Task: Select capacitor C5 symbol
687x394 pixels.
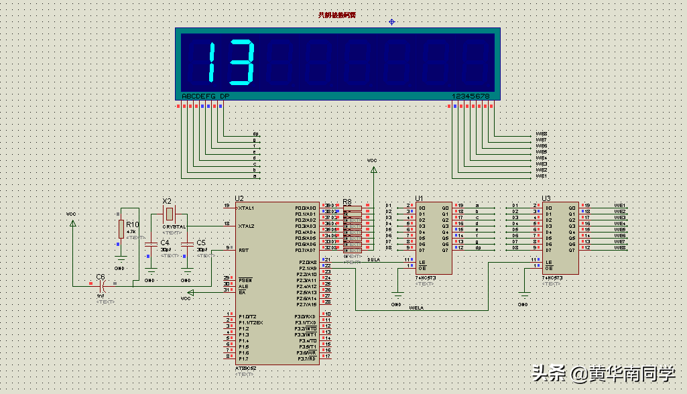Action: click(x=187, y=244)
